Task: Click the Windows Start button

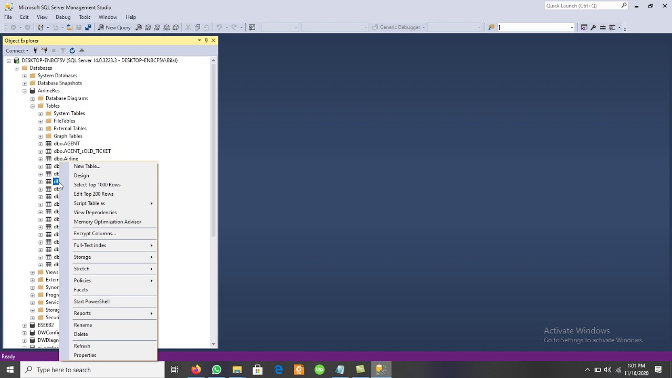Action: pyautogui.click(x=10, y=370)
